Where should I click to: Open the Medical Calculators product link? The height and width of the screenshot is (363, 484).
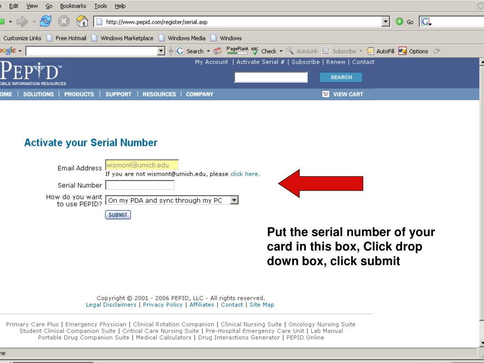(164, 337)
